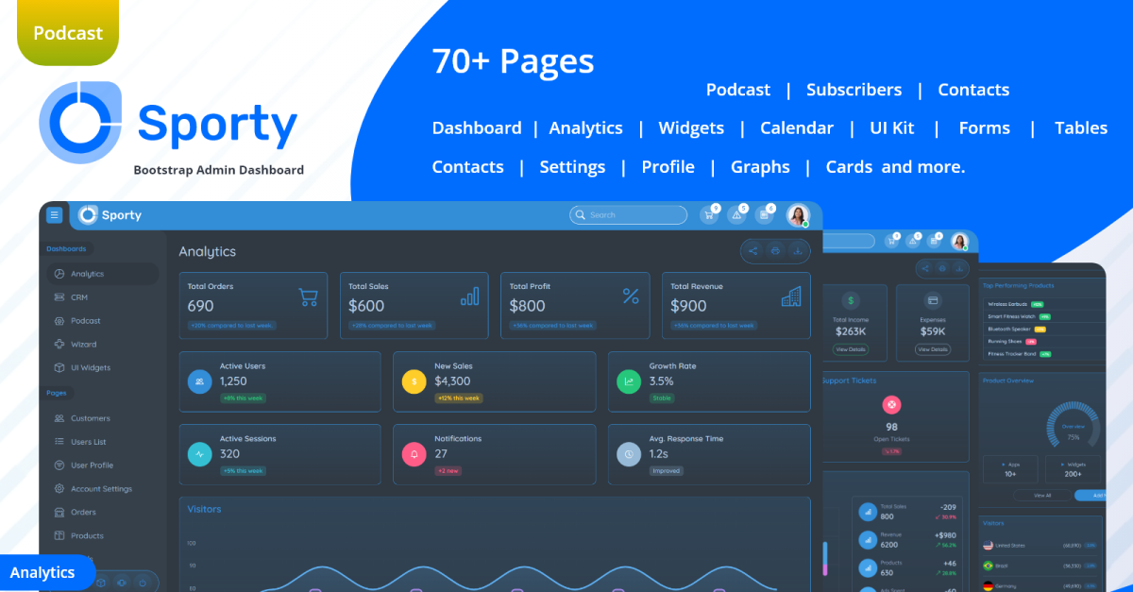Expand the CRM item in the sidebar
This screenshot has width=1133, height=592.
(x=79, y=297)
